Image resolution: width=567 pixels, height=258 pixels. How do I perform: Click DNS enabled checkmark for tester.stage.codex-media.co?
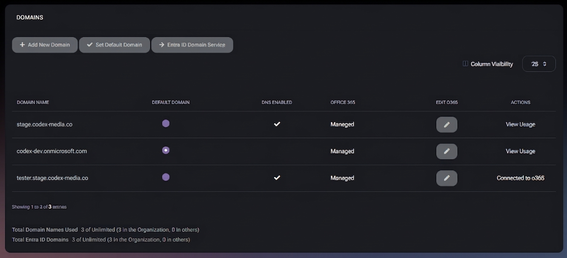tap(277, 178)
